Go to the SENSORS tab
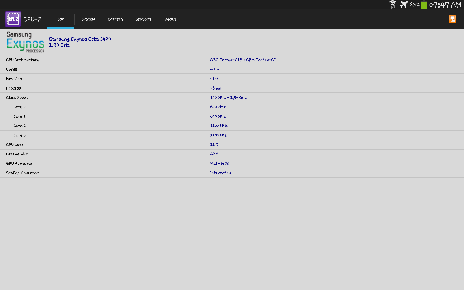Image resolution: width=464 pixels, height=290 pixels. (x=143, y=19)
